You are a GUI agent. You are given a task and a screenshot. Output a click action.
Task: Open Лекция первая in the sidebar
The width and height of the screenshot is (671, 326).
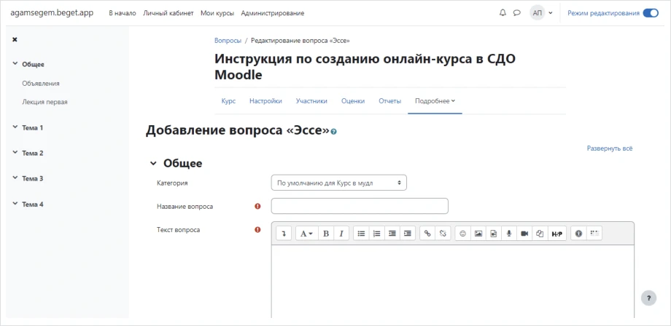pos(45,102)
